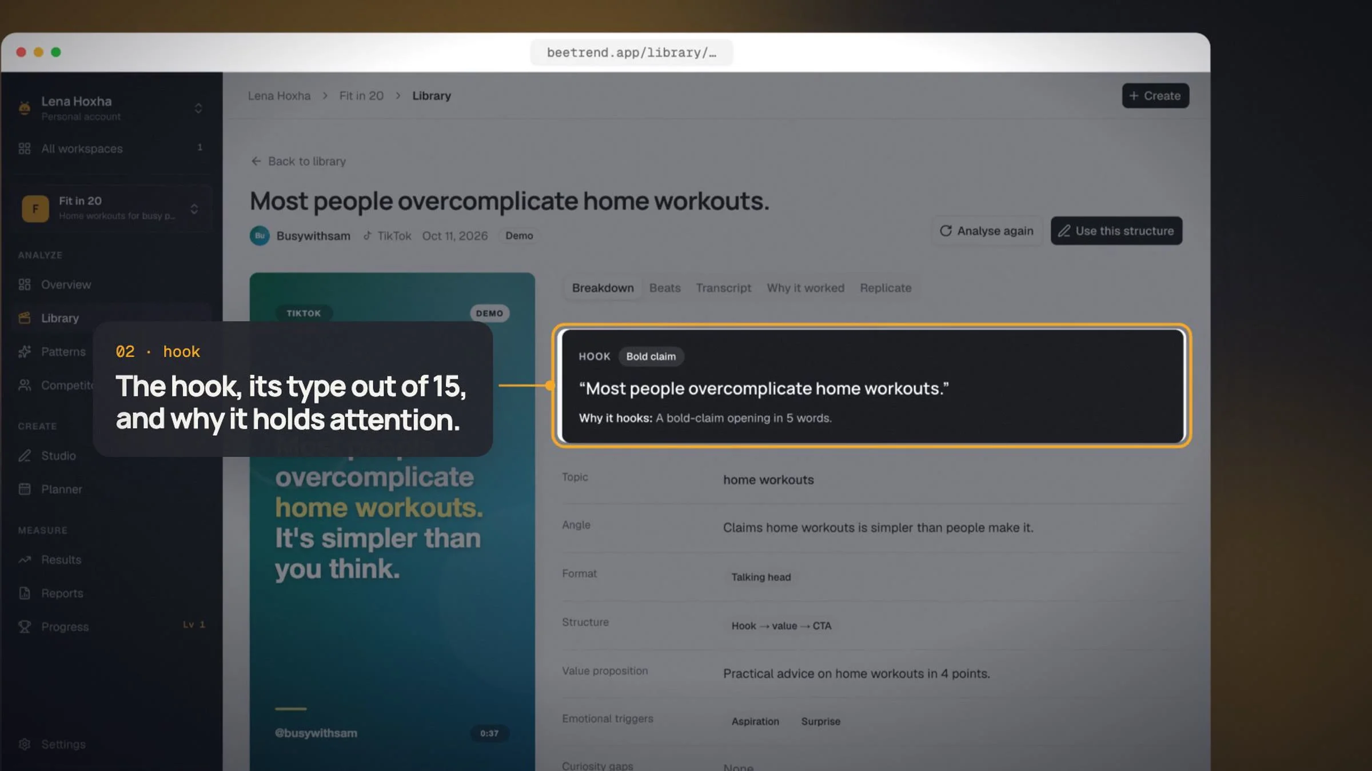Open the Progress page
Image resolution: width=1372 pixels, height=771 pixels.
click(111, 627)
